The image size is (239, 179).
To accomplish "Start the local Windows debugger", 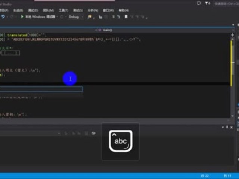I will coord(40,16).
